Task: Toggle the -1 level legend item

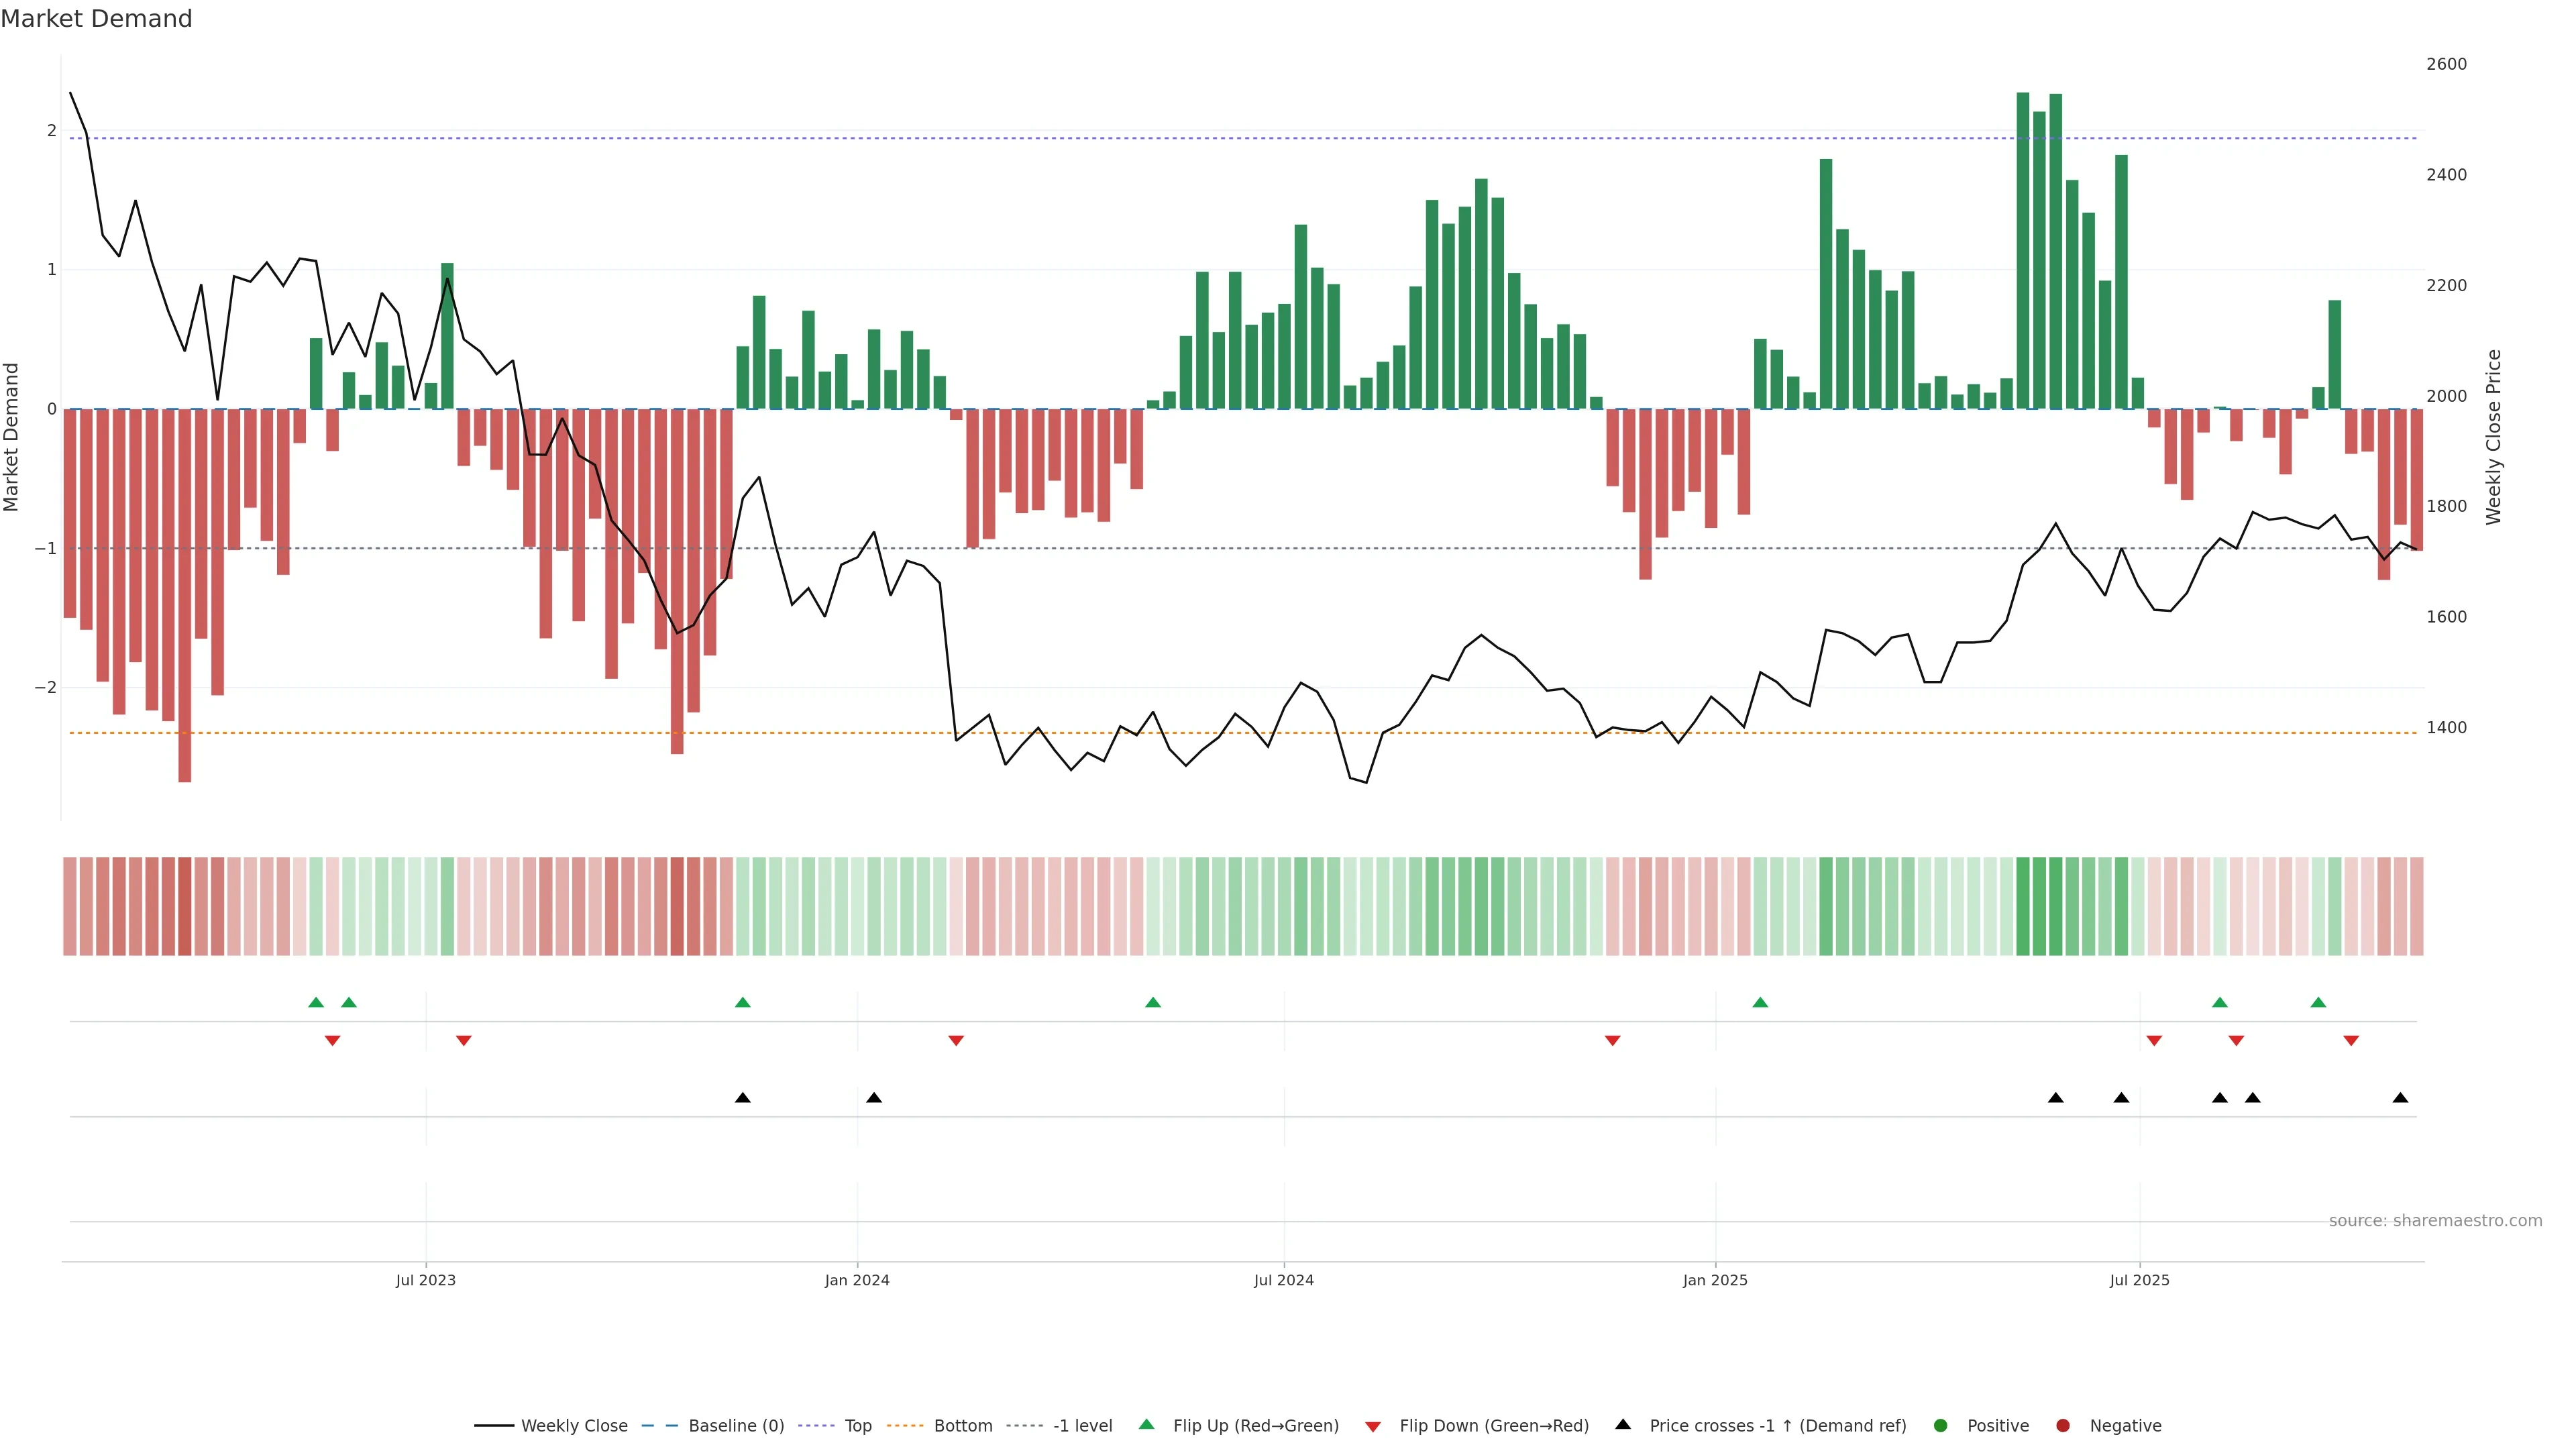Action: 1082,1425
